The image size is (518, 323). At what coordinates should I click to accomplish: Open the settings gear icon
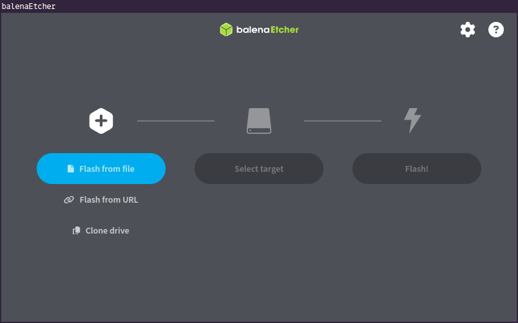[467, 30]
